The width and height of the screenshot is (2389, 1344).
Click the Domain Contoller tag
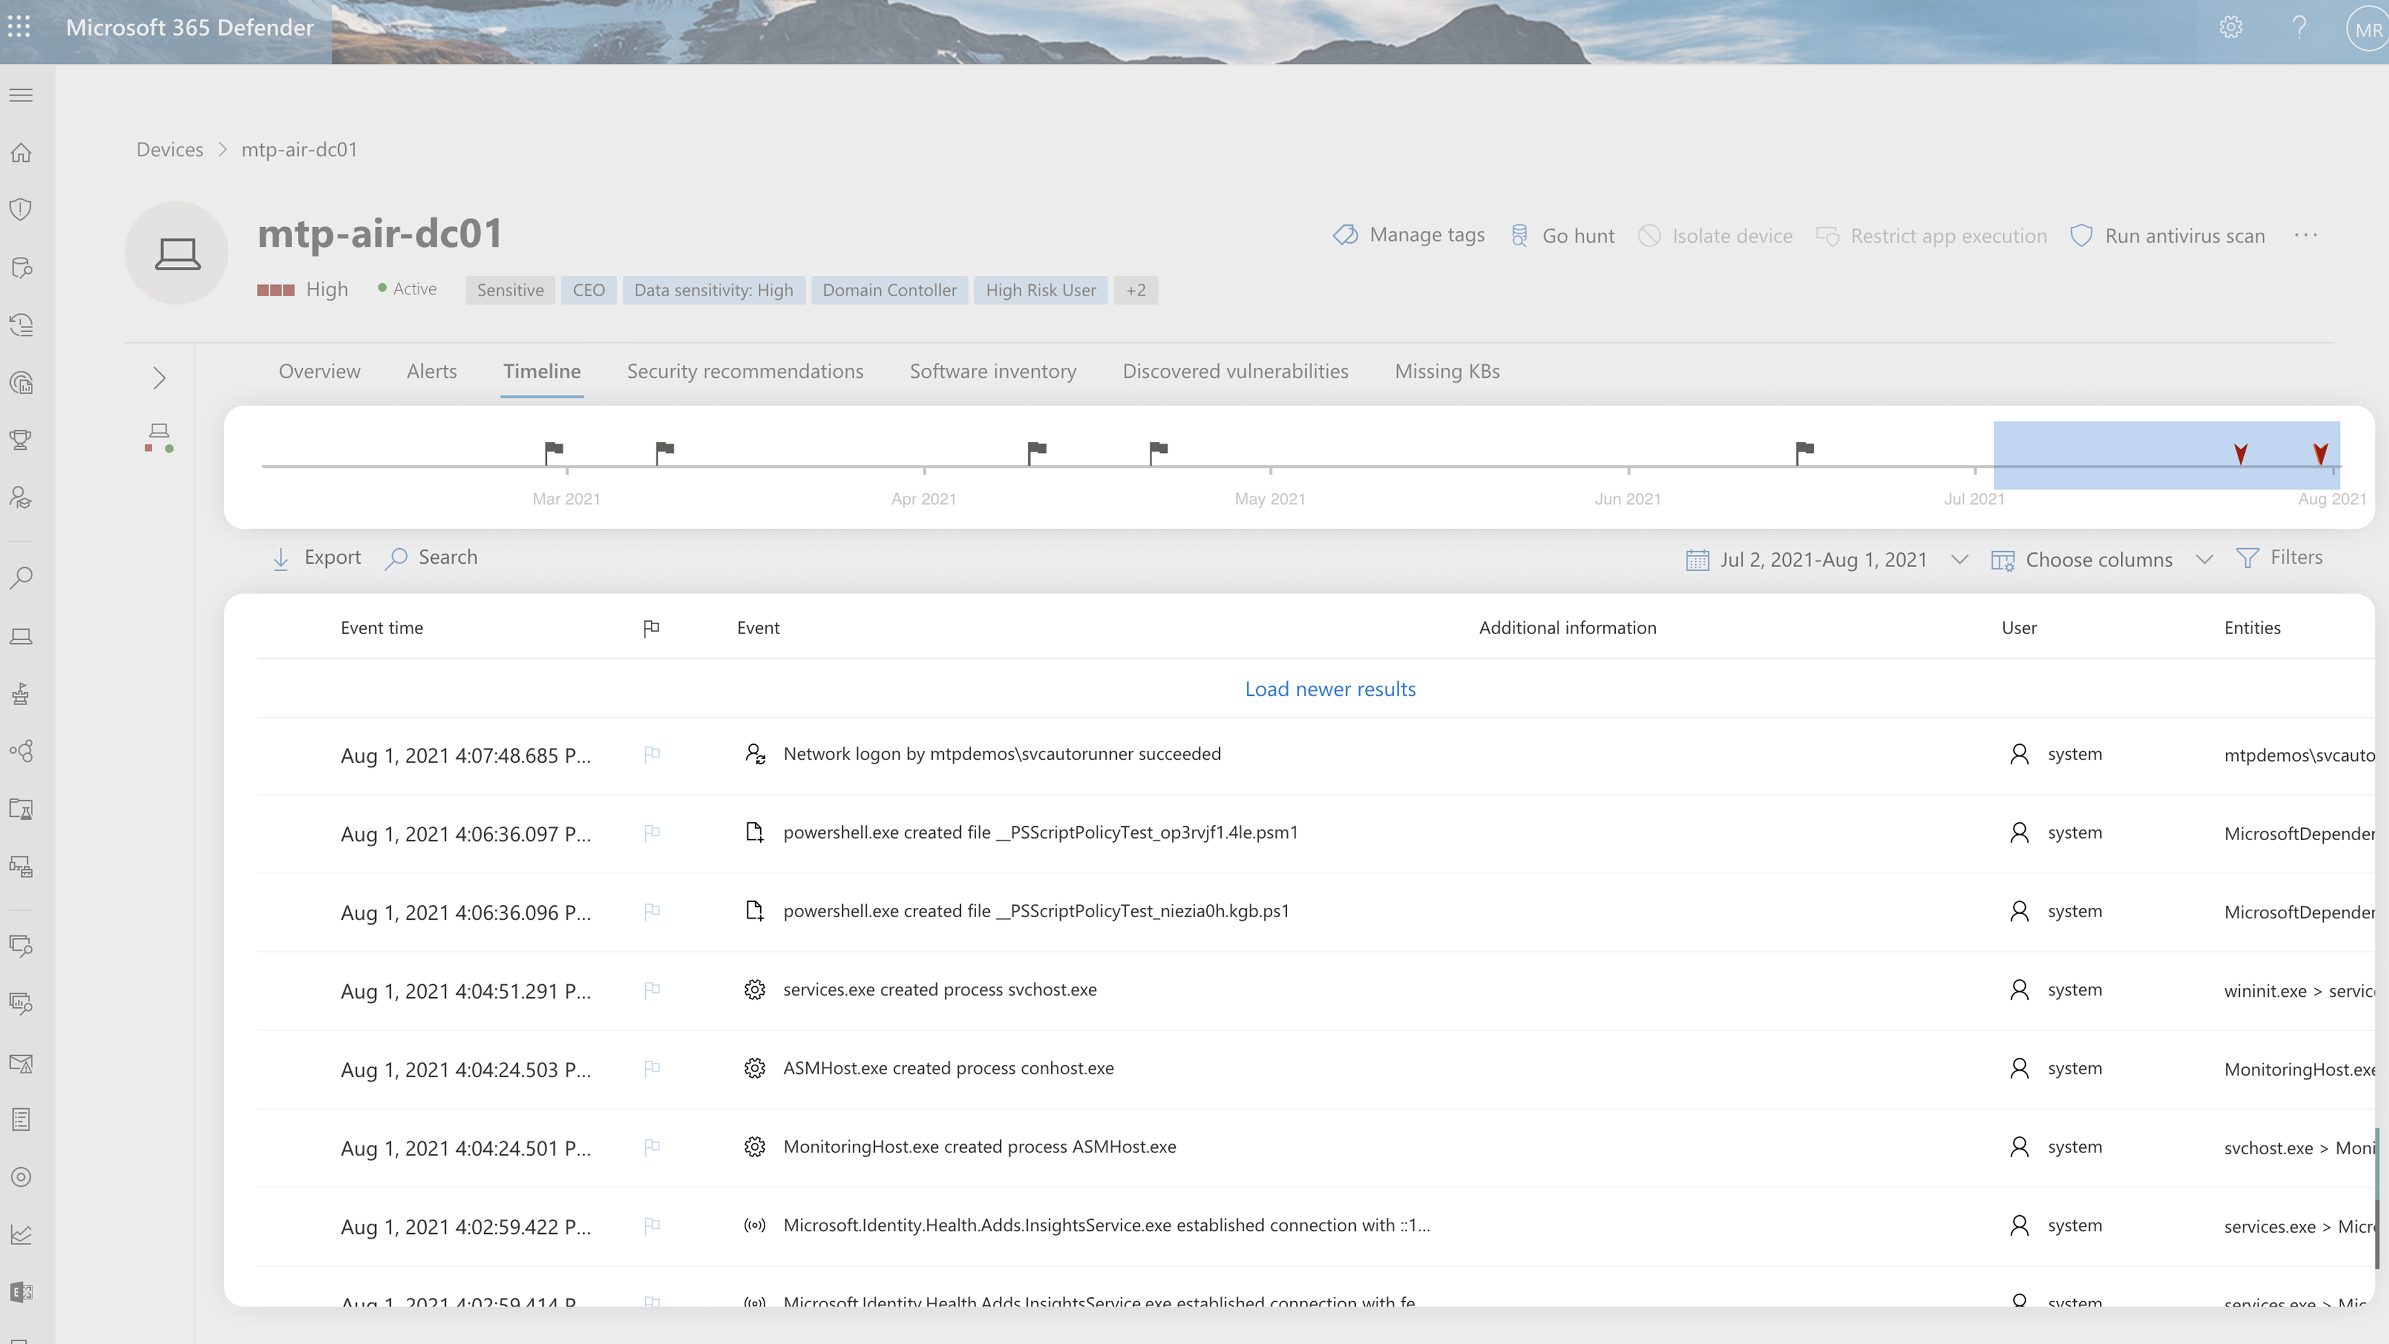coord(890,291)
